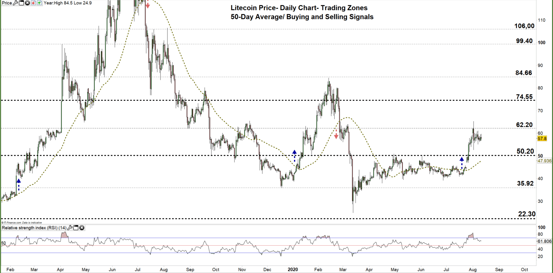The image size is (553, 273).
Task: Remove the Price panel with its X icon
Action: click(27, 3)
